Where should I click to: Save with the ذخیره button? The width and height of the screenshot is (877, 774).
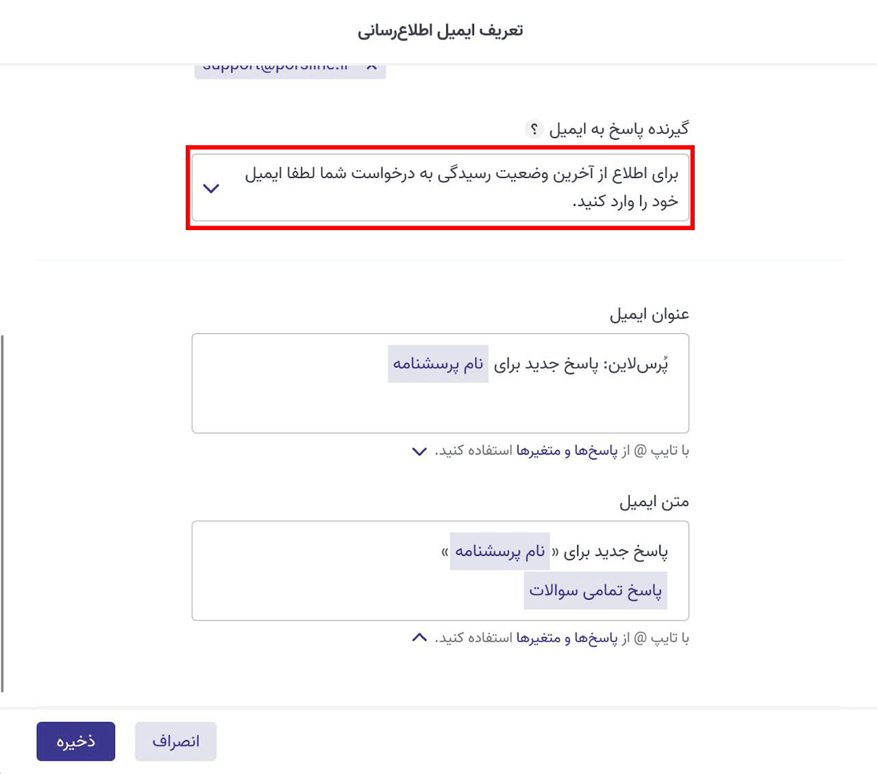click(x=75, y=741)
